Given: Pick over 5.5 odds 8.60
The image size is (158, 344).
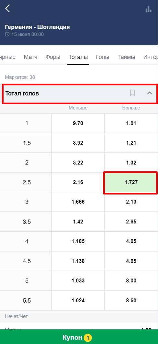Looking at the screenshot, I should (x=131, y=300).
